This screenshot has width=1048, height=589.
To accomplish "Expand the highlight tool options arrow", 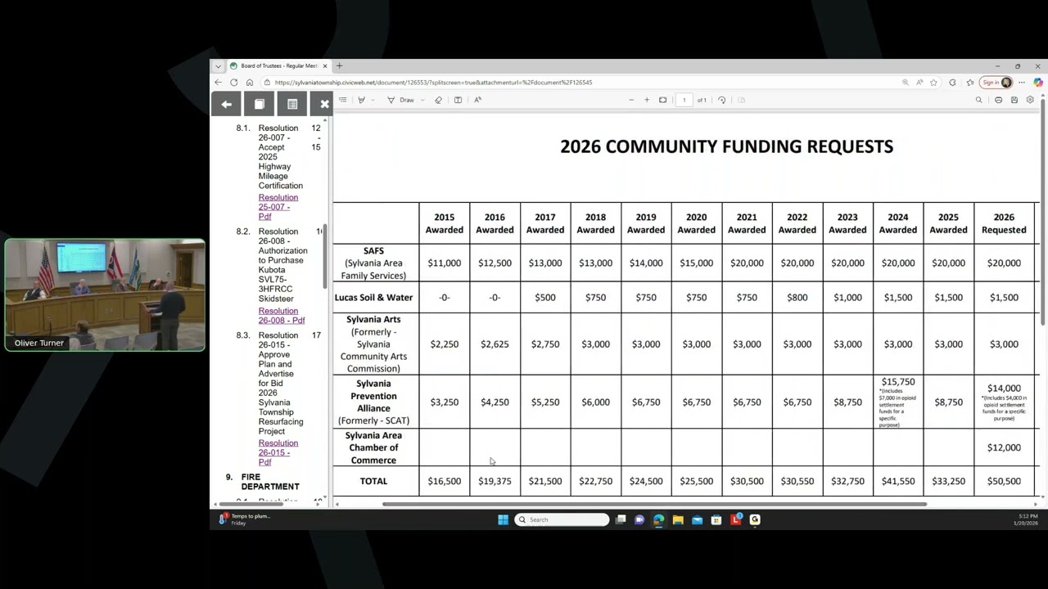I will click(373, 100).
